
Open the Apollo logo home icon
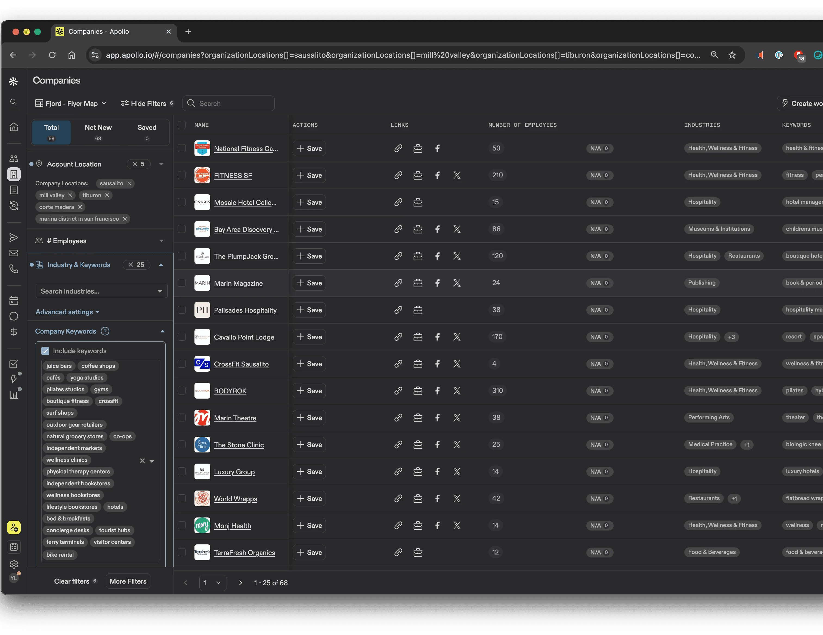[14, 81]
